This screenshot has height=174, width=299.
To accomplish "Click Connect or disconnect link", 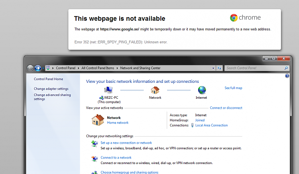I will click(x=226, y=108).
